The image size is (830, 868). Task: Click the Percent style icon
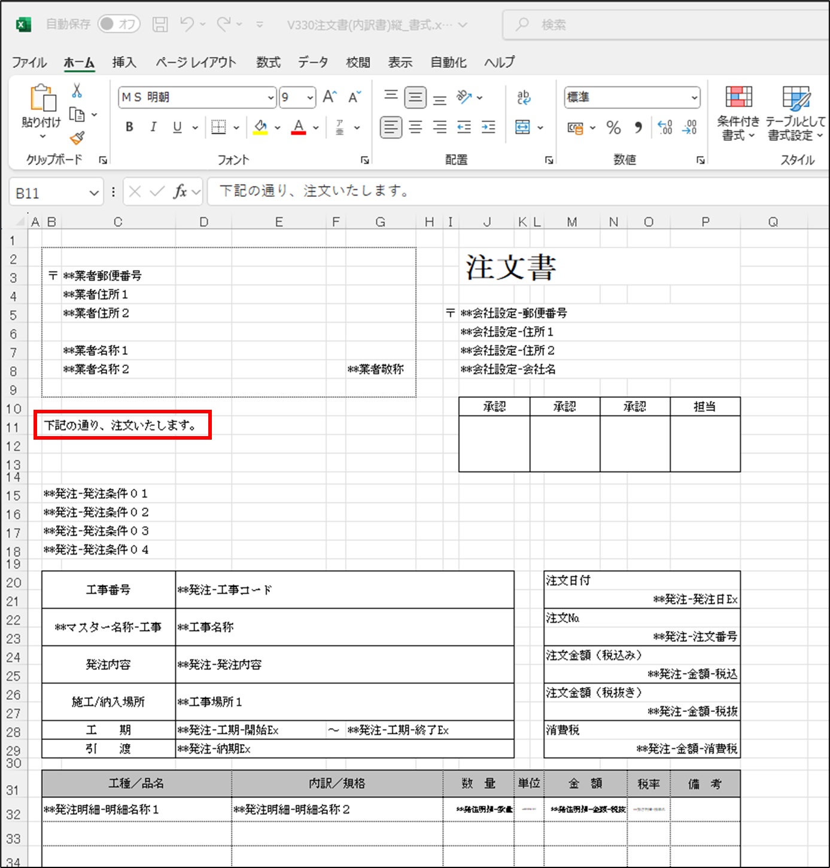tap(613, 127)
